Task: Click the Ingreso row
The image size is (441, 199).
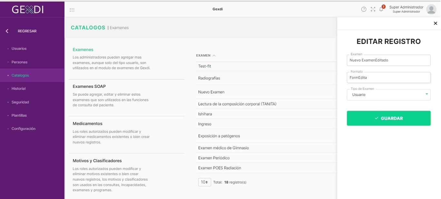Action: pos(266,124)
